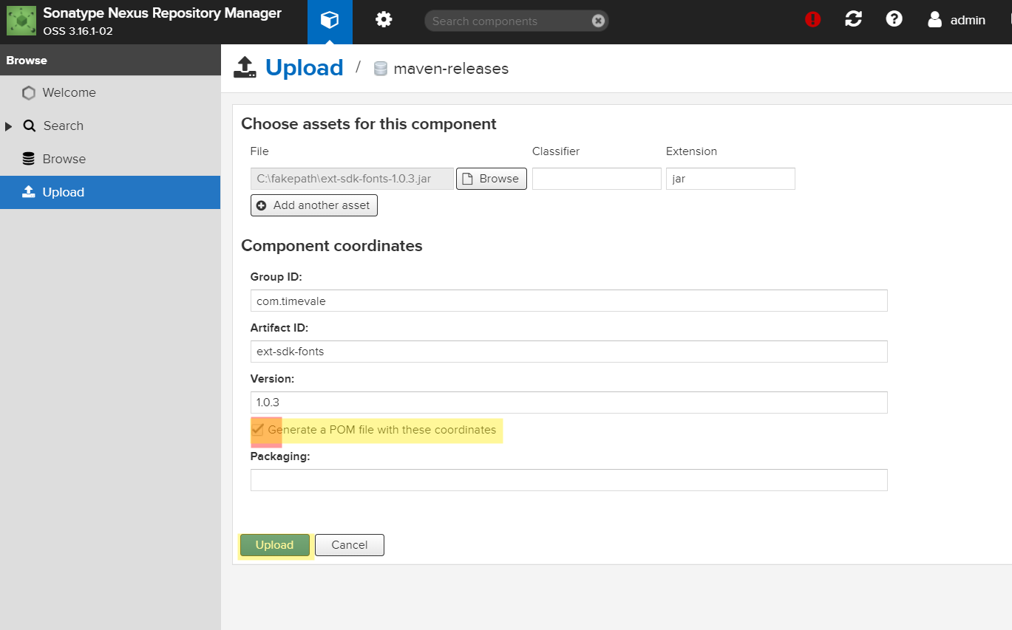Click the maven-releases breadcrumb
Image resolution: width=1012 pixels, height=630 pixels.
point(451,69)
